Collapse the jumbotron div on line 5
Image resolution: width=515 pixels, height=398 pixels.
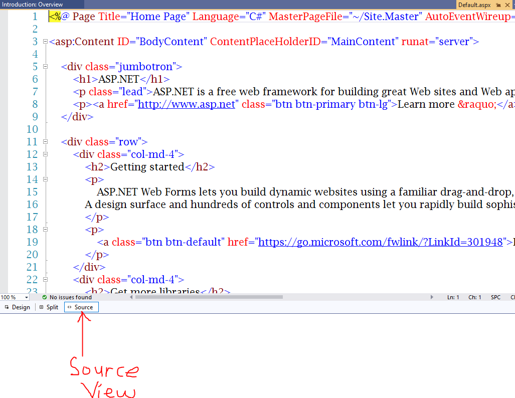[45, 66]
